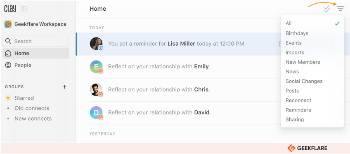This screenshot has width=350, height=154.
Task: Select Social Changes filter
Action: pyautogui.click(x=304, y=81)
